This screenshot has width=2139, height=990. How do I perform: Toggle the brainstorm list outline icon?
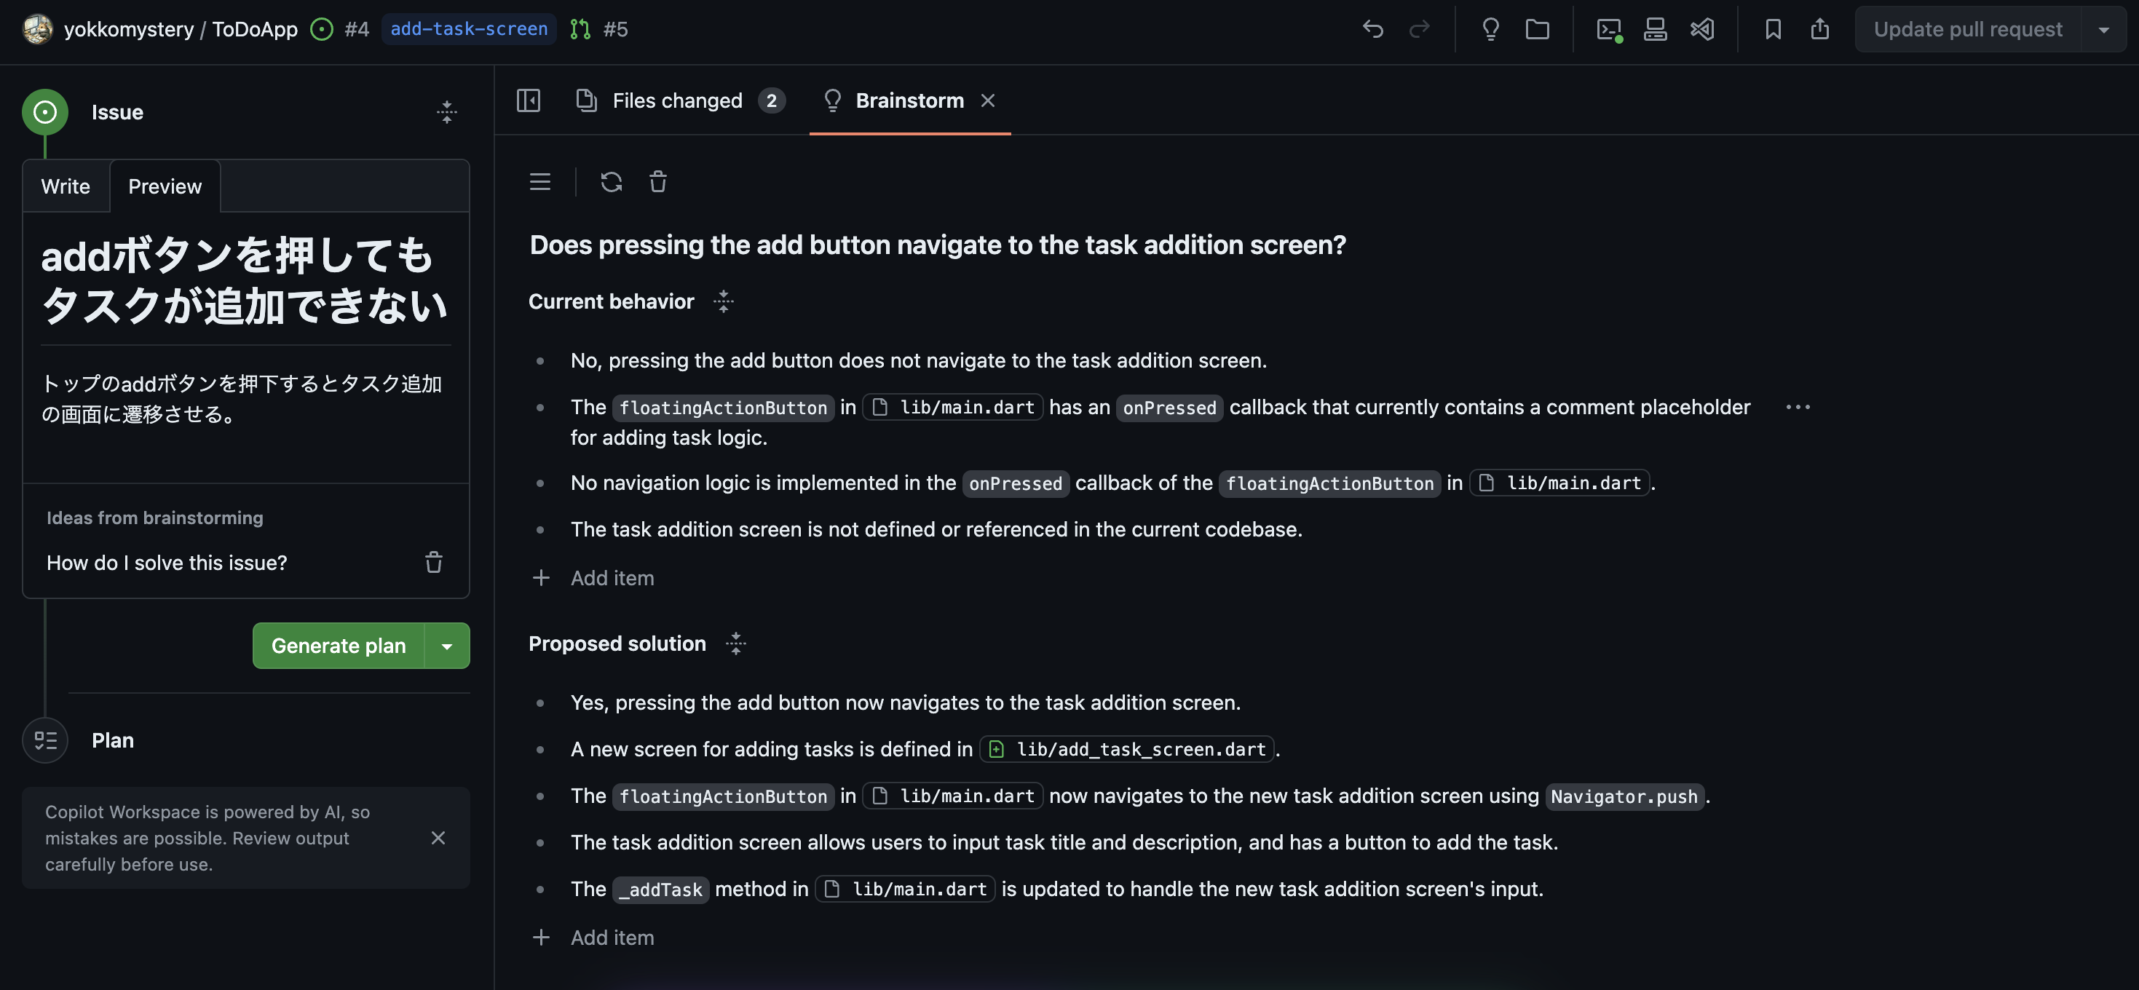(x=539, y=182)
